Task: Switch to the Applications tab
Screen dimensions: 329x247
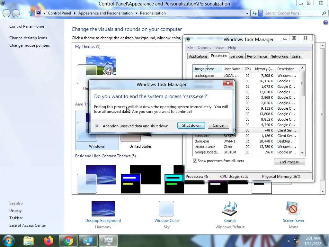Action: (x=198, y=56)
